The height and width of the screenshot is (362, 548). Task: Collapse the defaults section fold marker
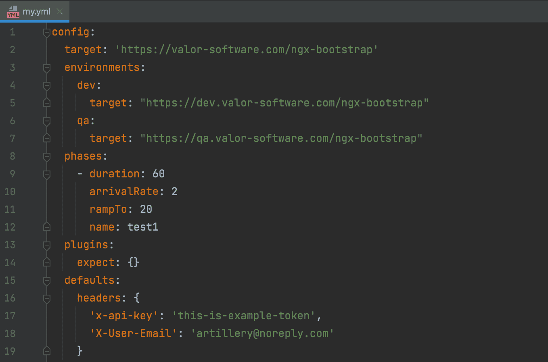pos(47,281)
